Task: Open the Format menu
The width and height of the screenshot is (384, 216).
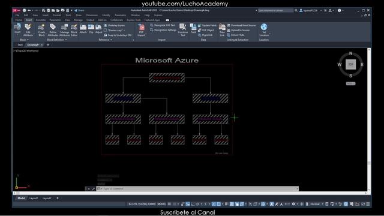Action: pos(57,15)
